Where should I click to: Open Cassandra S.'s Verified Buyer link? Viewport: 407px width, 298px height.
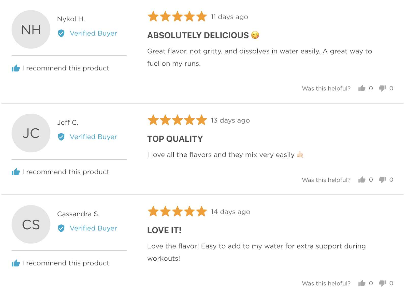click(x=93, y=228)
